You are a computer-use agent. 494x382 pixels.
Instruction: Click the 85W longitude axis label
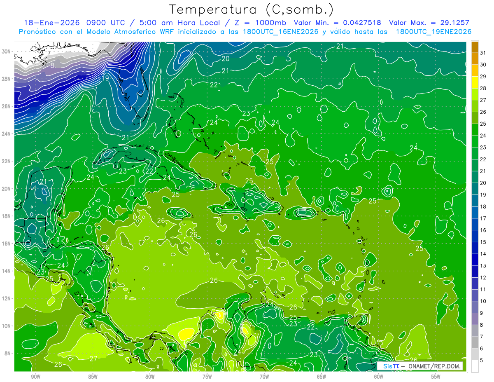pyautogui.click(x=93, y=376)
